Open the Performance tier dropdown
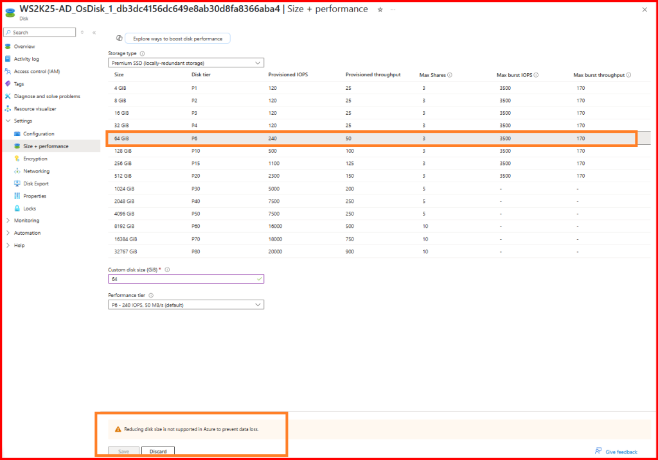The width and height of the screenshot is (658, 460). point(186,305)
